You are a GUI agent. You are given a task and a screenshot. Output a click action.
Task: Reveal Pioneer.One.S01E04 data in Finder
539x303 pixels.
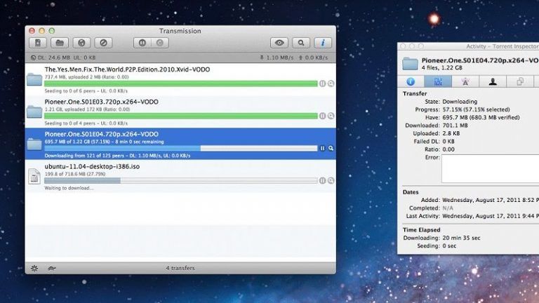pos(331,148)
